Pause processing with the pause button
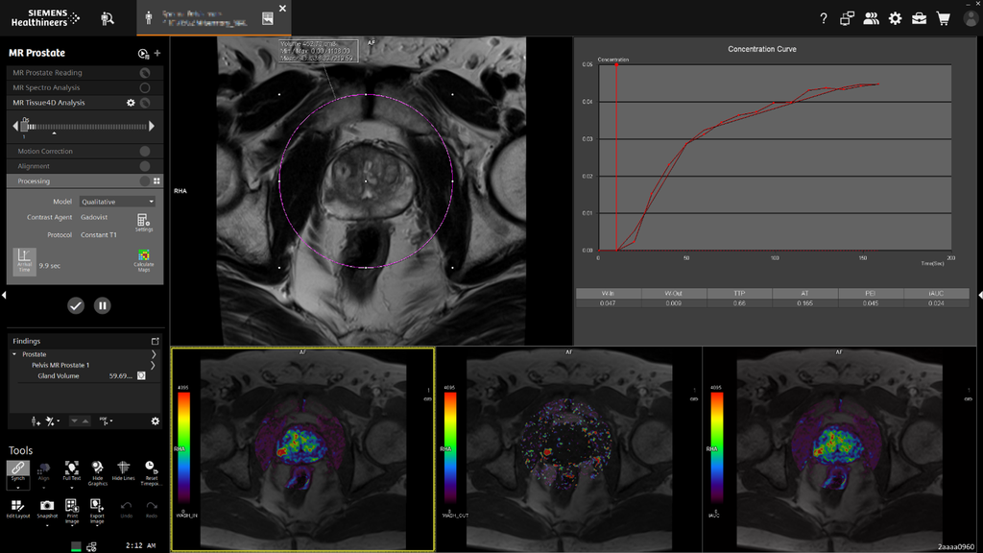 [x=101, y=305]
